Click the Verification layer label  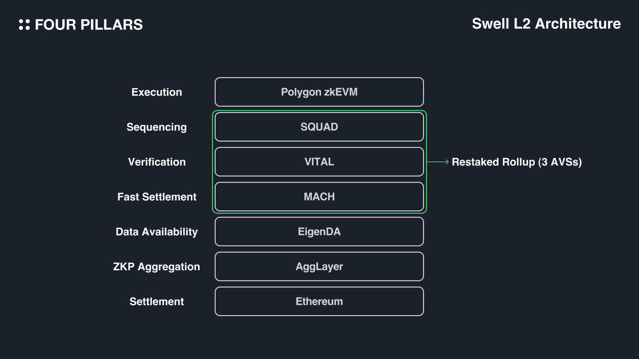pos(157,162)
